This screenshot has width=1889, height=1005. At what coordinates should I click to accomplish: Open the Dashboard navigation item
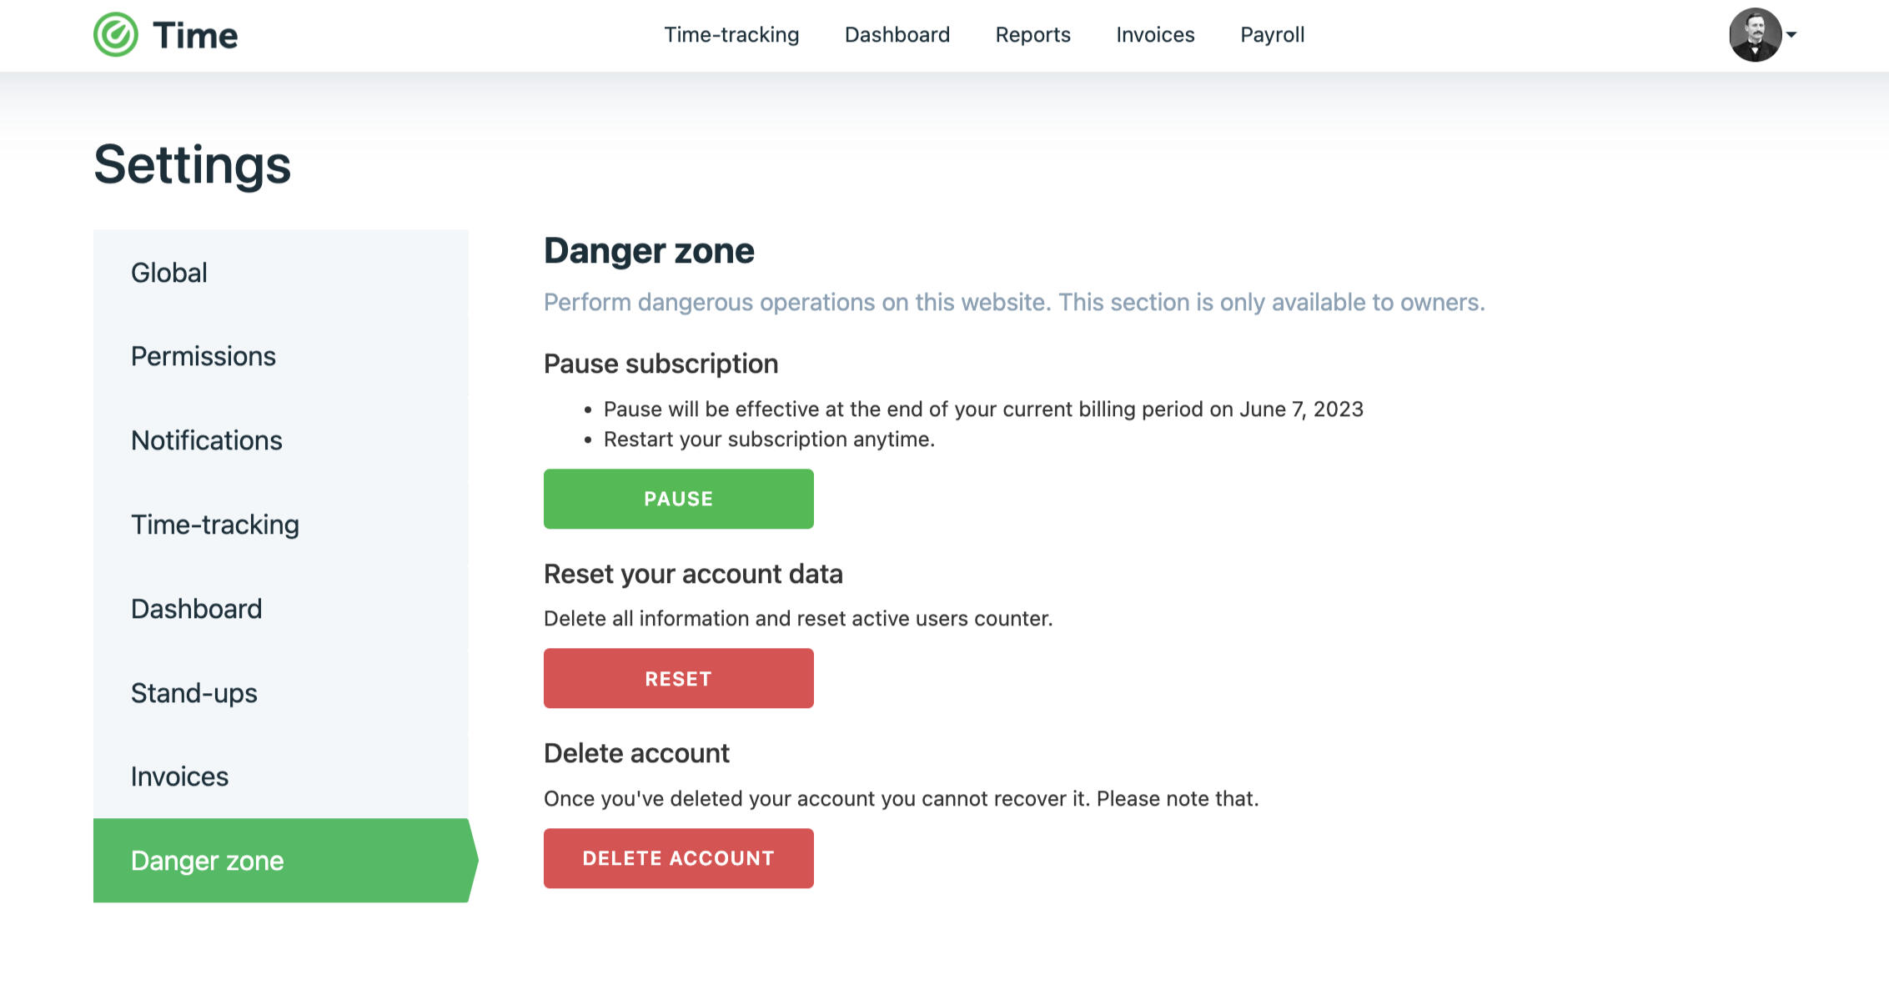click(x=897, y=35)
